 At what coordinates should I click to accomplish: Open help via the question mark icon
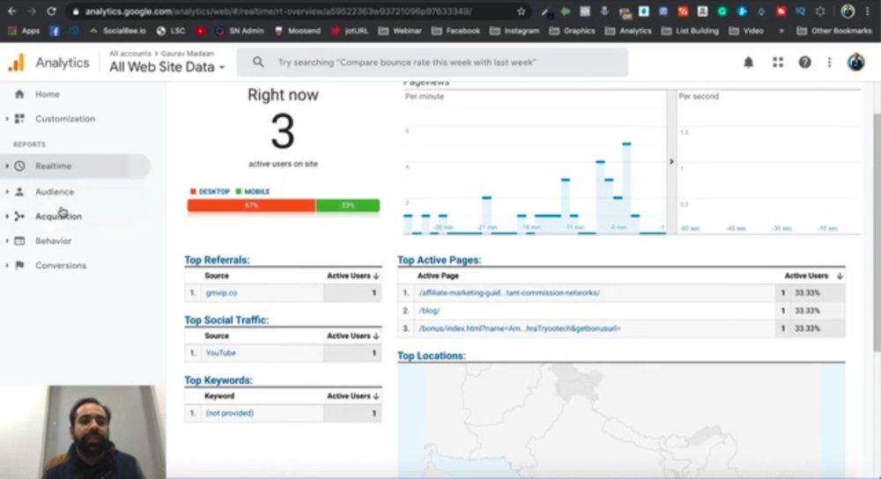804,63
